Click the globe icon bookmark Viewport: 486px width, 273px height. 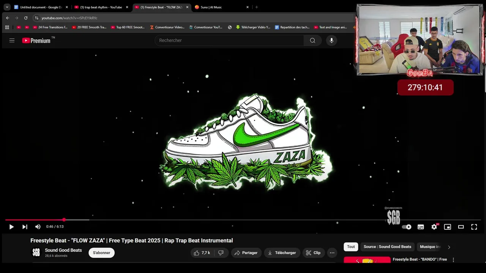point(230,27)
